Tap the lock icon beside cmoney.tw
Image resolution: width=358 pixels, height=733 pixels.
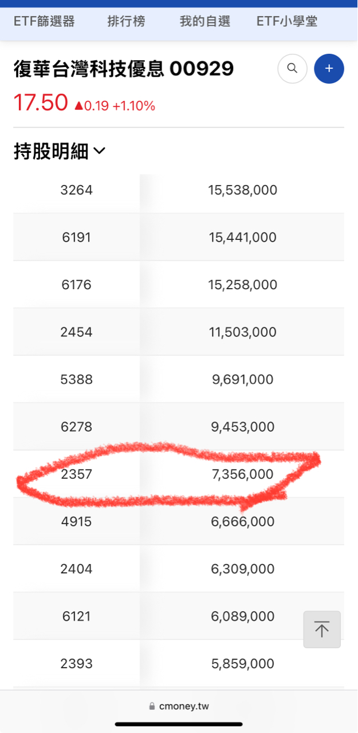pos(152,707)
